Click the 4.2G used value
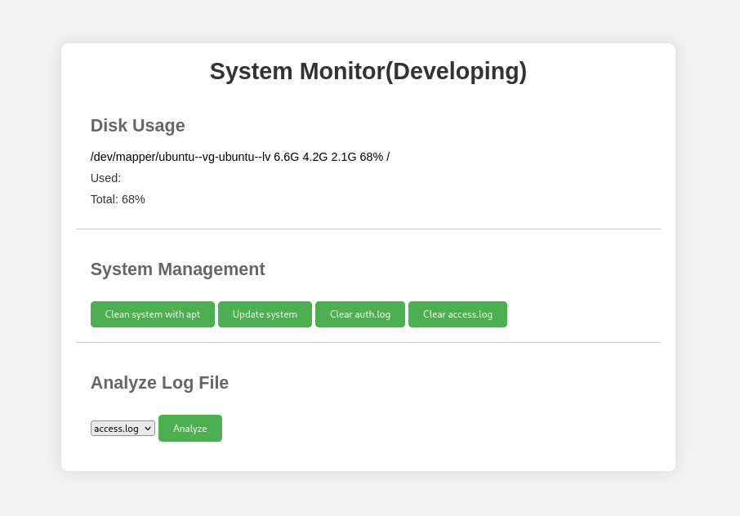 315,157
